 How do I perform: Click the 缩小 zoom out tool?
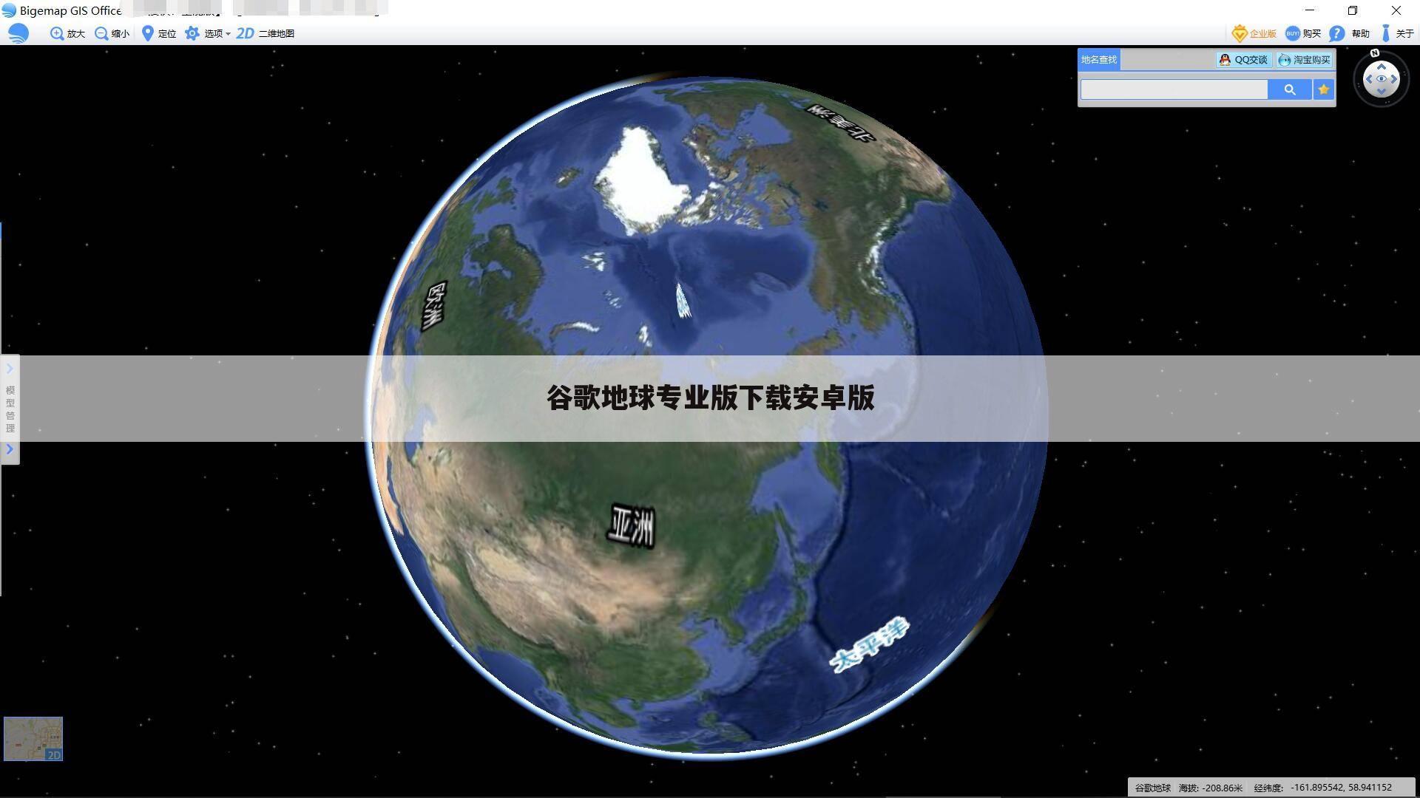pos(112,33)
